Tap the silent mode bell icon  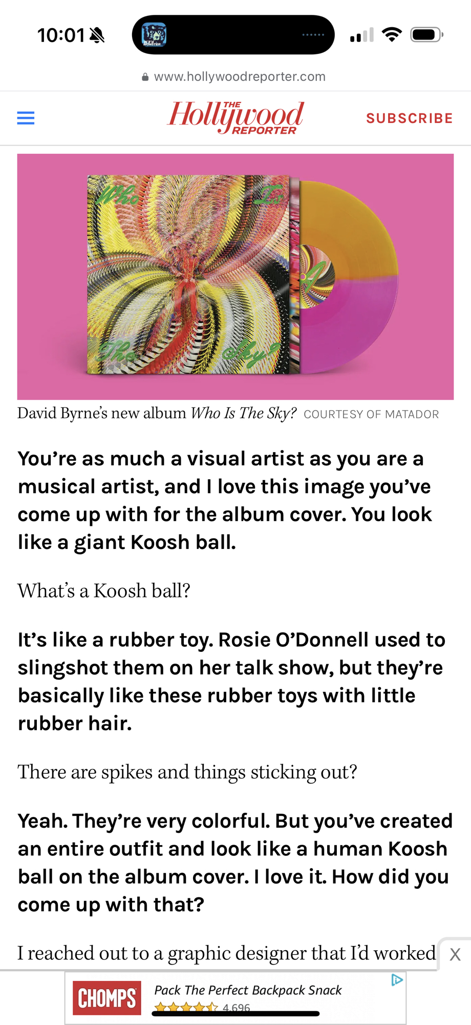(x=97, y=35)
